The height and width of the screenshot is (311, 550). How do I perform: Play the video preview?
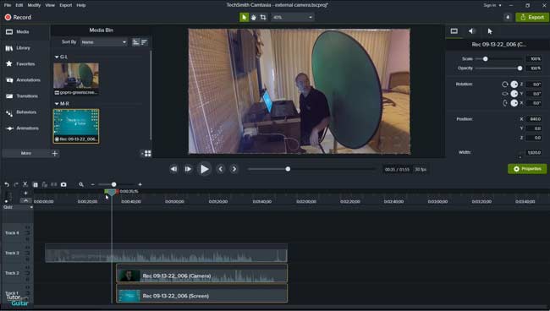(204, 169)
